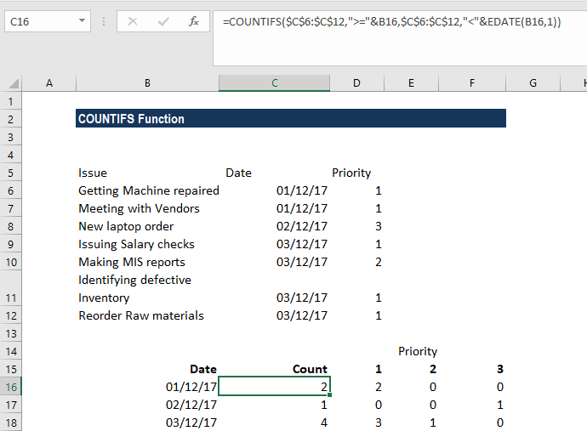Select column F header
Screen dimensions: 587x431
tap(472, 83)
